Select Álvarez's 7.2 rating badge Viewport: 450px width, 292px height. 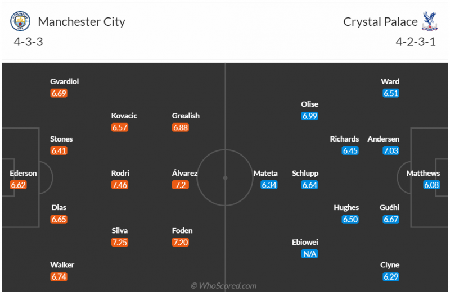(x=181, y=185)
